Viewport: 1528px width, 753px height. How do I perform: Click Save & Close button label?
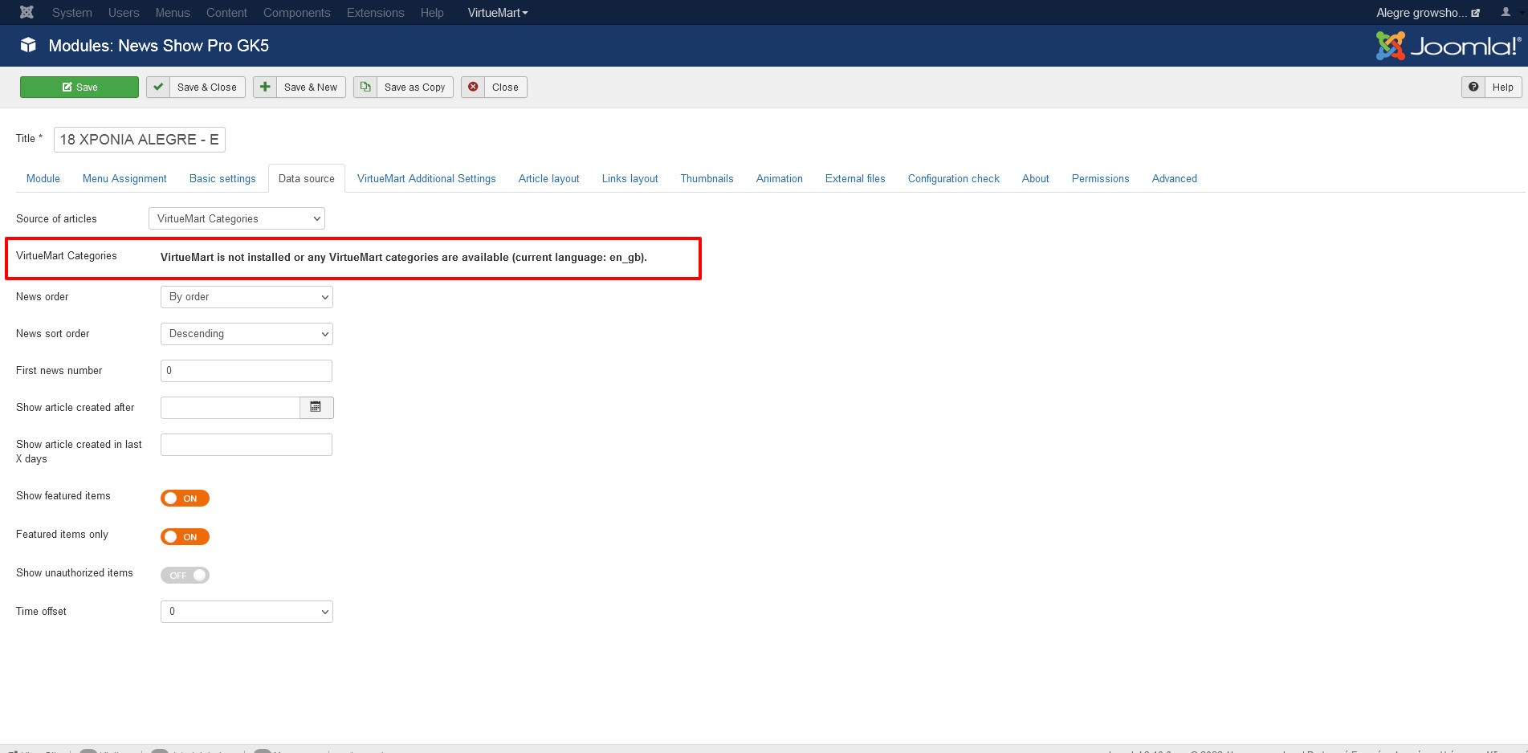tap(207, 88)
